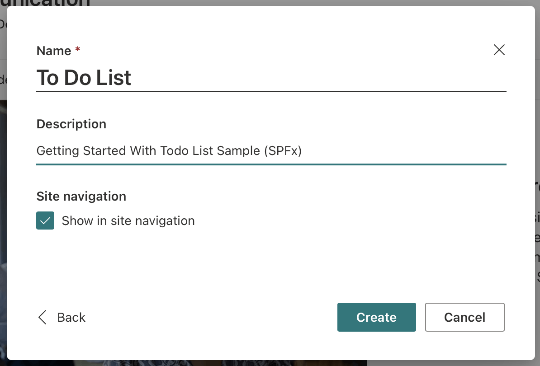The height and width of the screenshot is (366, 540).
Task: Go back using the Back text
Action: [x=71, y=318]
